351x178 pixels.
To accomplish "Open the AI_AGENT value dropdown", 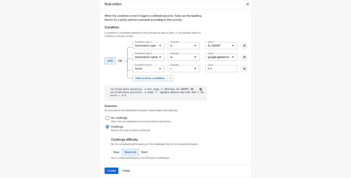I will pos(222,46).
